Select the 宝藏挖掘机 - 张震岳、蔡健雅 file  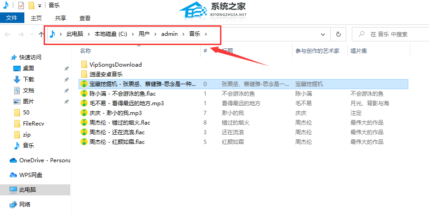243,84
